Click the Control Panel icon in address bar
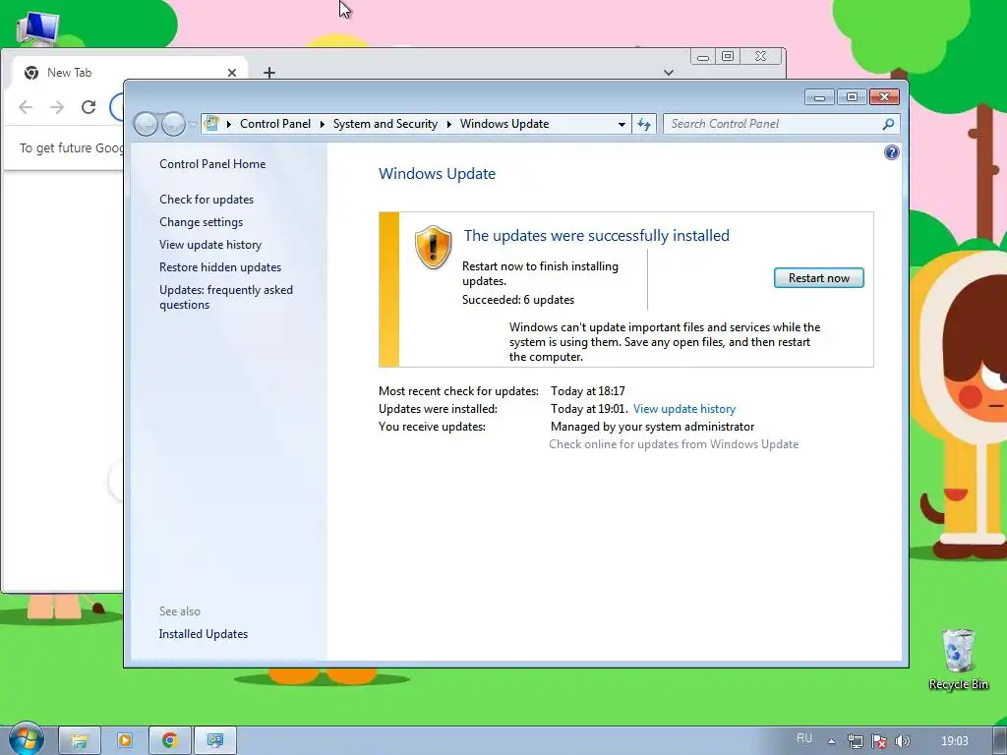 click(211, 123)
